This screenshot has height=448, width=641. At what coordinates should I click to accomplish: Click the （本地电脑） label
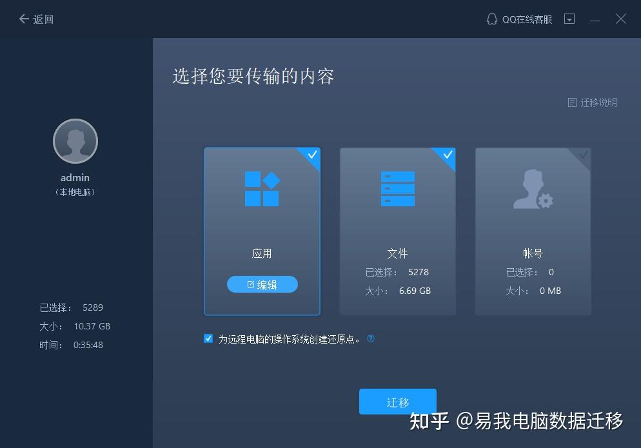[75, 192]
